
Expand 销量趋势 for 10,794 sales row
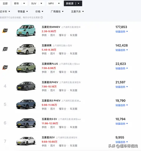[122, 124]
